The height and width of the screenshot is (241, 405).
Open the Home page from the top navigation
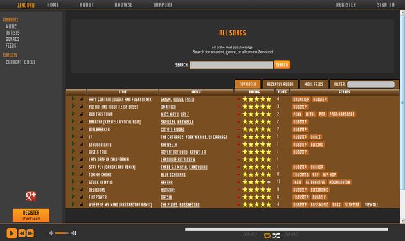(x=53, y=4)
